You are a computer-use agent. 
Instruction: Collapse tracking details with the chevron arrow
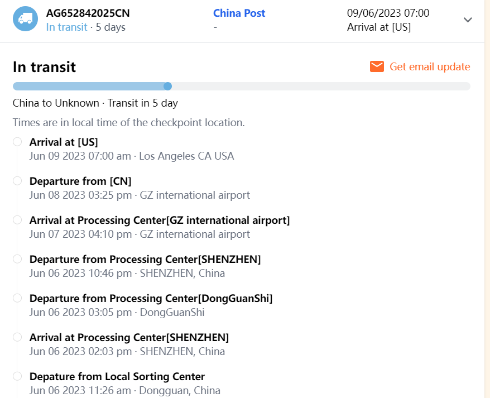coord(468,20)
